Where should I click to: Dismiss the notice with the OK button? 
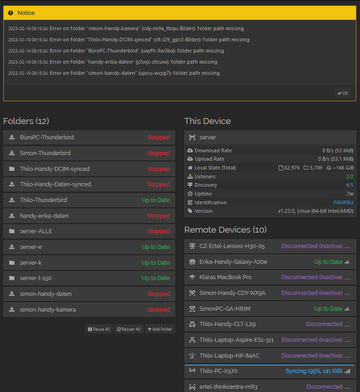[343, 93]
